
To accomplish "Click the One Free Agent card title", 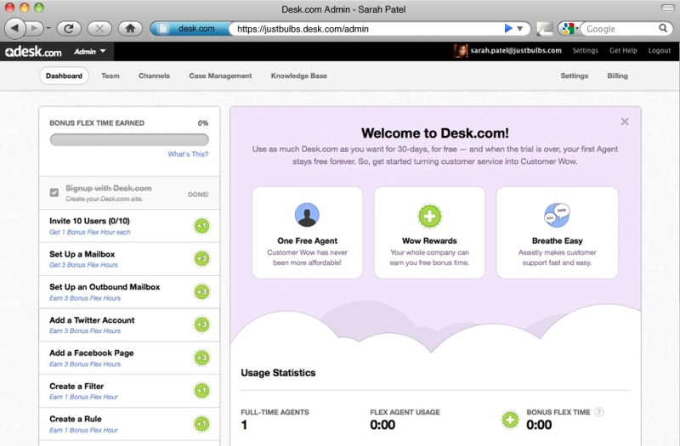I will [307, 240].
